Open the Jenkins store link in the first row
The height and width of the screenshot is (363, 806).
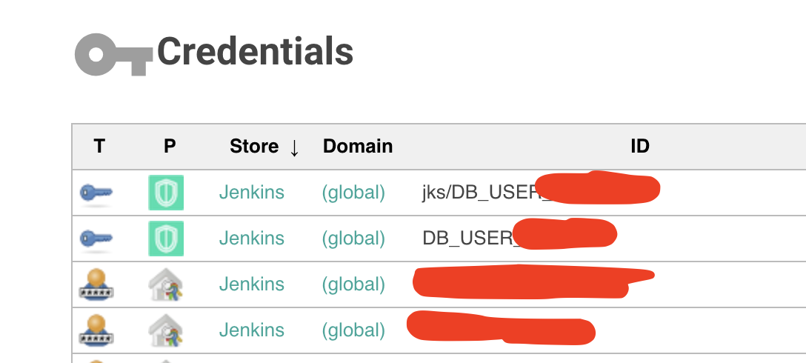(251, 193)
